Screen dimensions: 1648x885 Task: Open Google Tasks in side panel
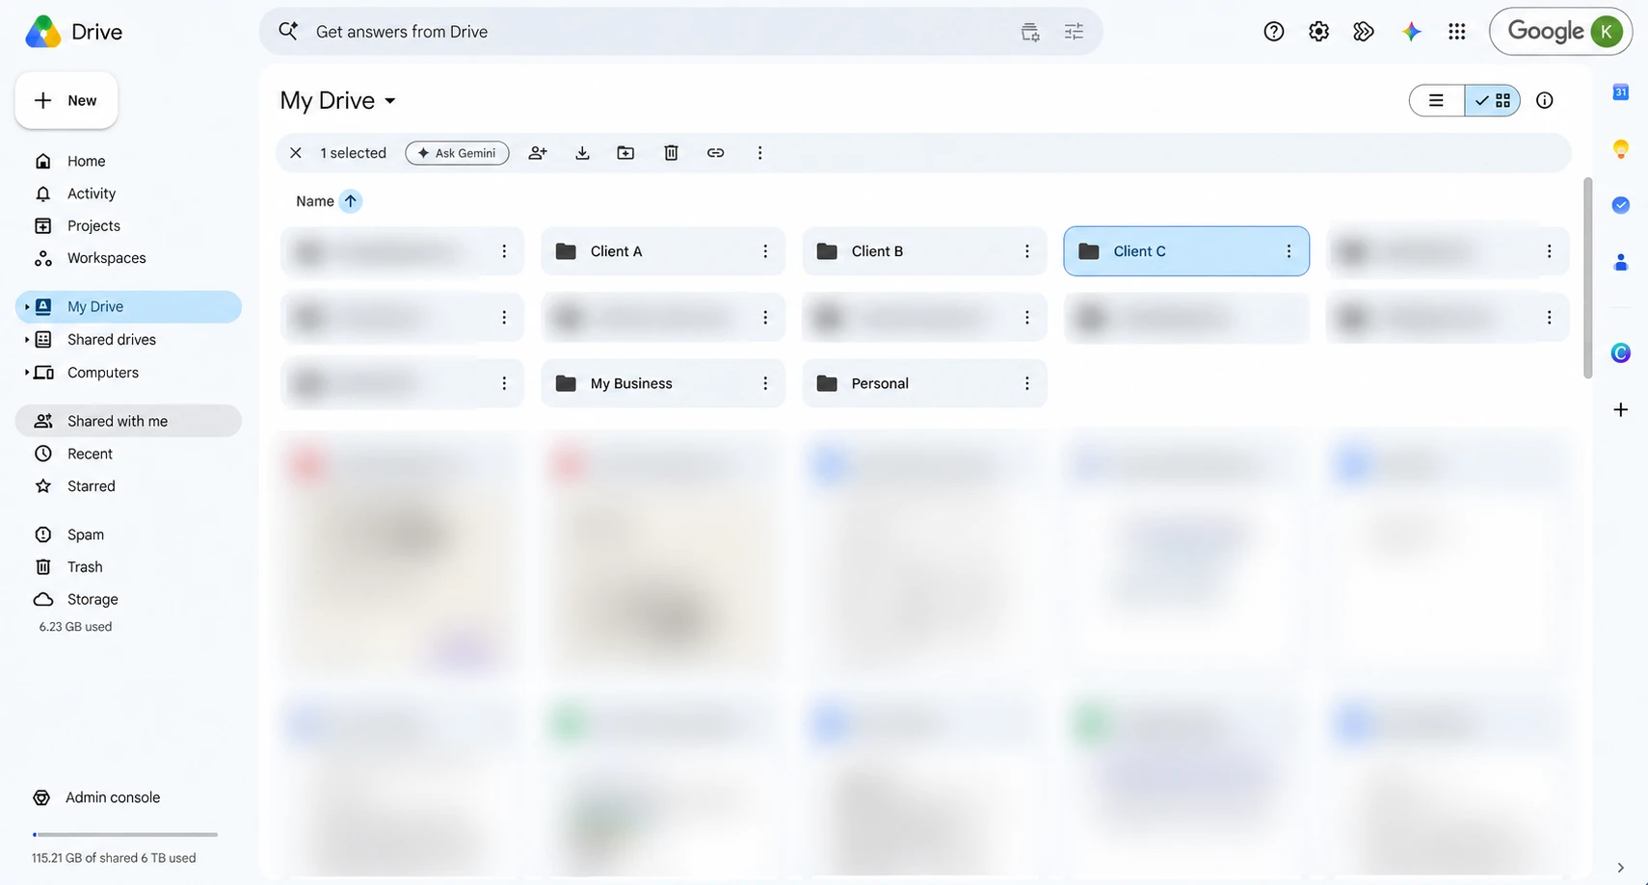point(1620,205)
